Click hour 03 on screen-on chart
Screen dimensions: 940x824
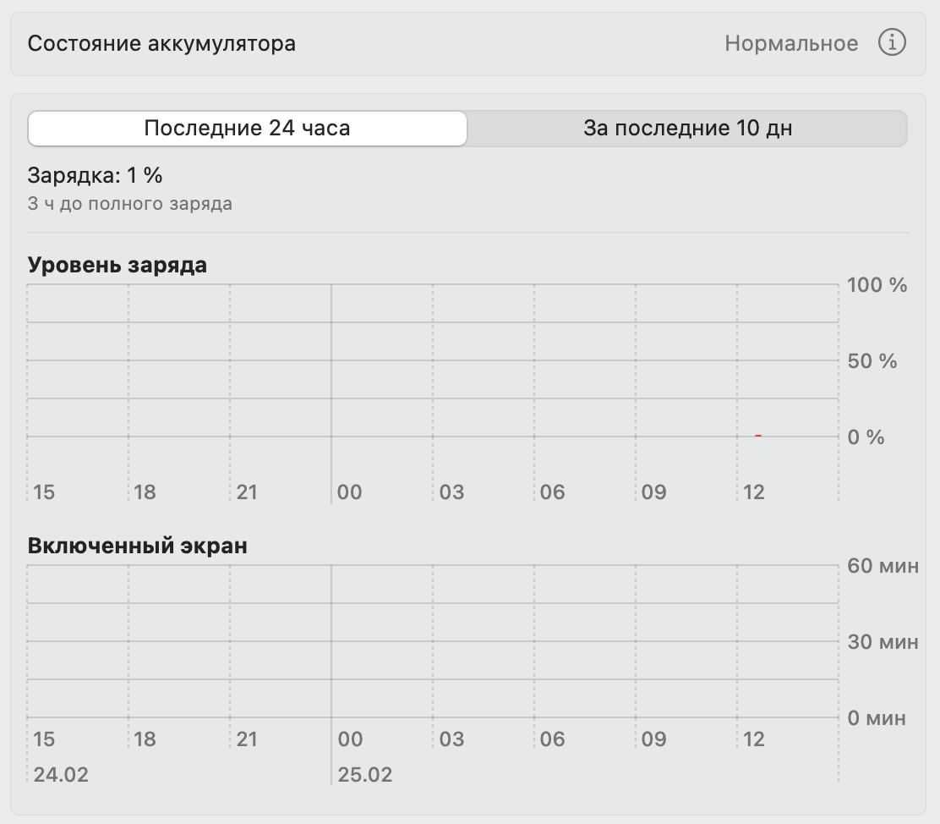coord(451,739)
